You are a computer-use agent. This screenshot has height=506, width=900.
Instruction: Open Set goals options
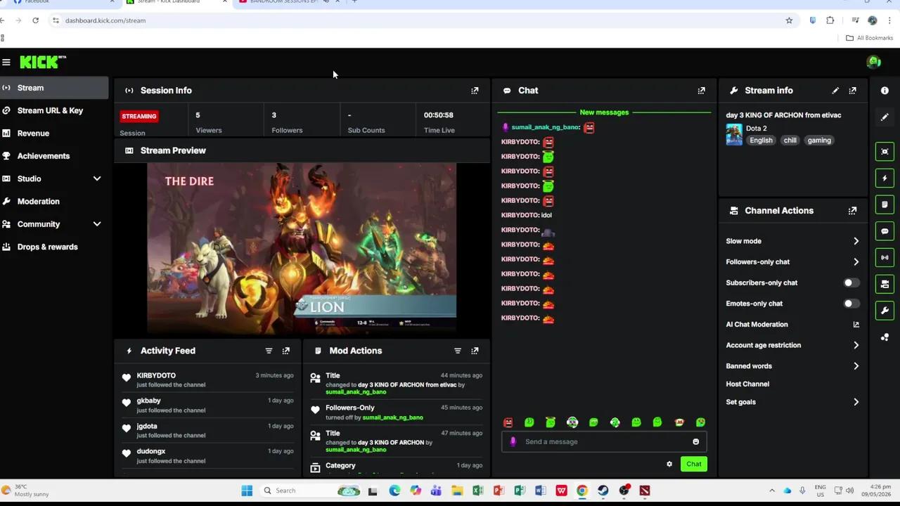(x=792, y=402)
